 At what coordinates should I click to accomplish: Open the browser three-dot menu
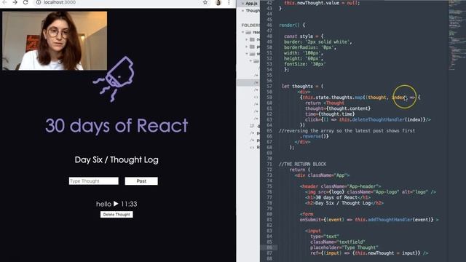coord(229,2)
